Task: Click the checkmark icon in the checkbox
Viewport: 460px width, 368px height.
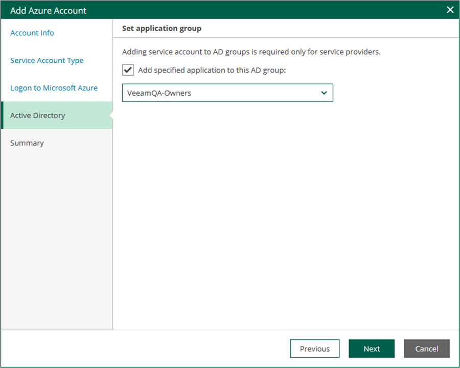Action: pos(128,70)
